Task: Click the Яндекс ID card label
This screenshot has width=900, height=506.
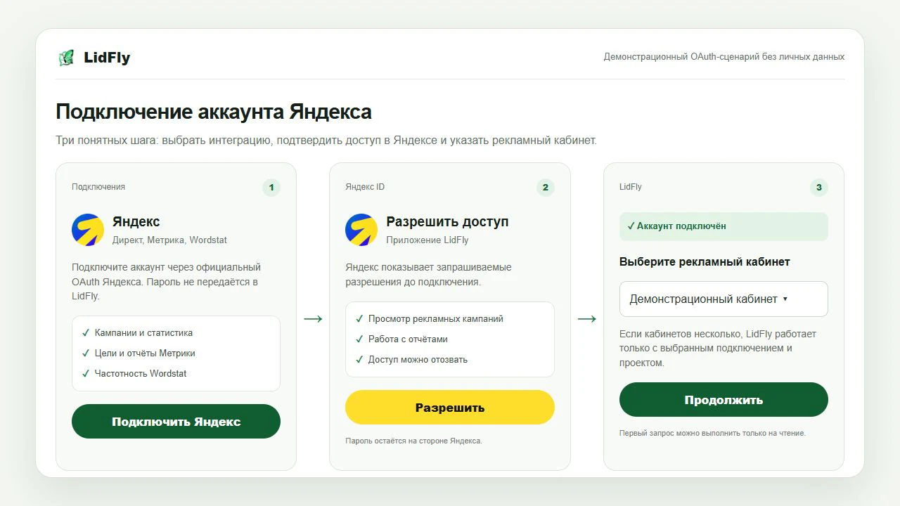Action: [x=365, y=187]
